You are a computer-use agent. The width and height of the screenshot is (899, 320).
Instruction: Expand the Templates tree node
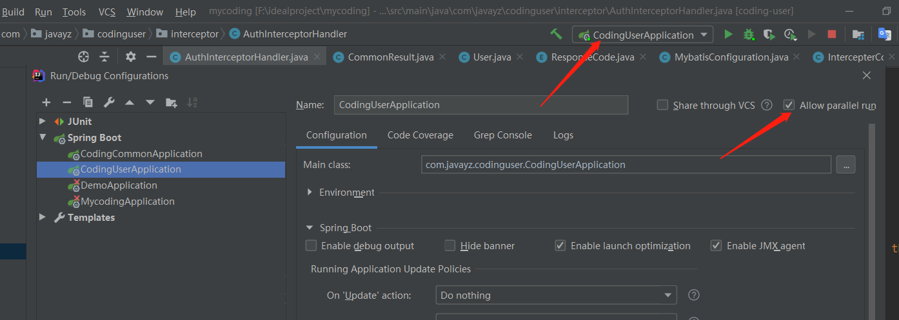43,218
